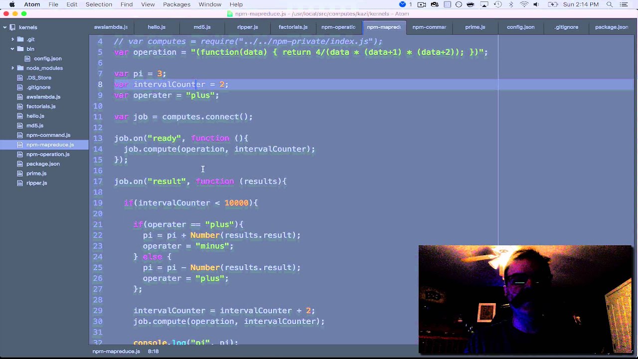638x359 pixels.
Task: Switch to the awslambda.js tab
Action: tap(111, 27)
